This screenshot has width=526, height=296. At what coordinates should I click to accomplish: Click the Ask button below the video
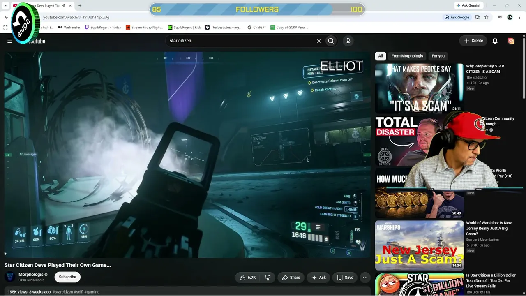coord(318,277)
